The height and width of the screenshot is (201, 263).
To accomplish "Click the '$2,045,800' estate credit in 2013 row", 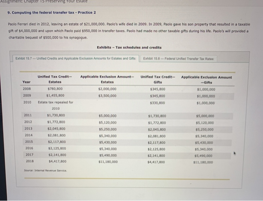I will 56,129.
